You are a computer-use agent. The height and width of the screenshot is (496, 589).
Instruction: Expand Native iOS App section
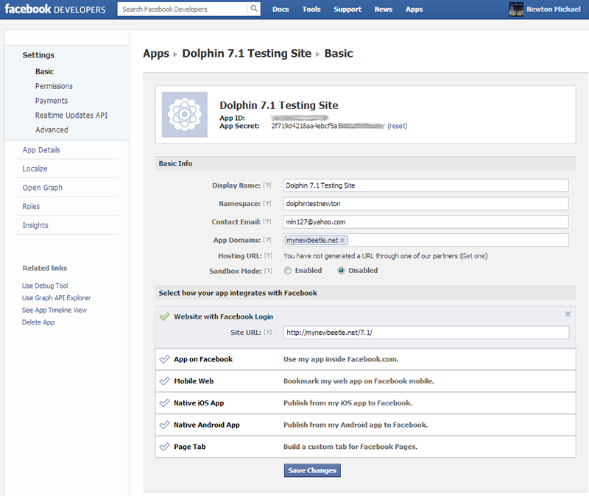pyautogui.click(x=198, y=403)
